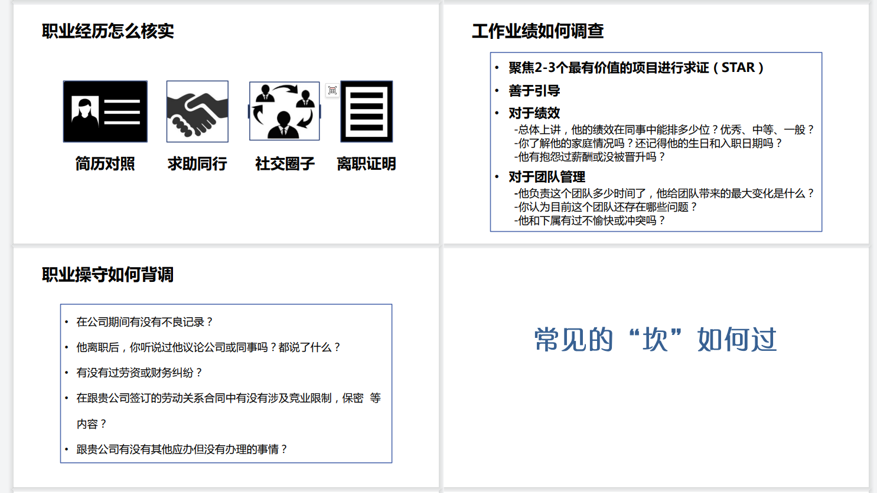Click line 他负责这个团队多少时间了
The image size is (877, 493).
click(664, 193)
